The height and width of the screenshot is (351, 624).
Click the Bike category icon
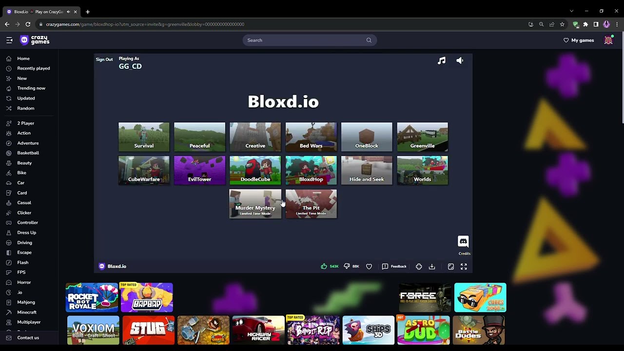pyautogui.click(x=9, y=173)
